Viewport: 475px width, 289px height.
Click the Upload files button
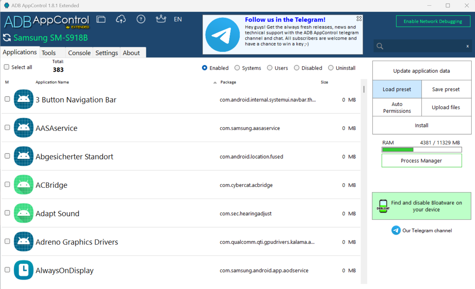coord(446,107)
